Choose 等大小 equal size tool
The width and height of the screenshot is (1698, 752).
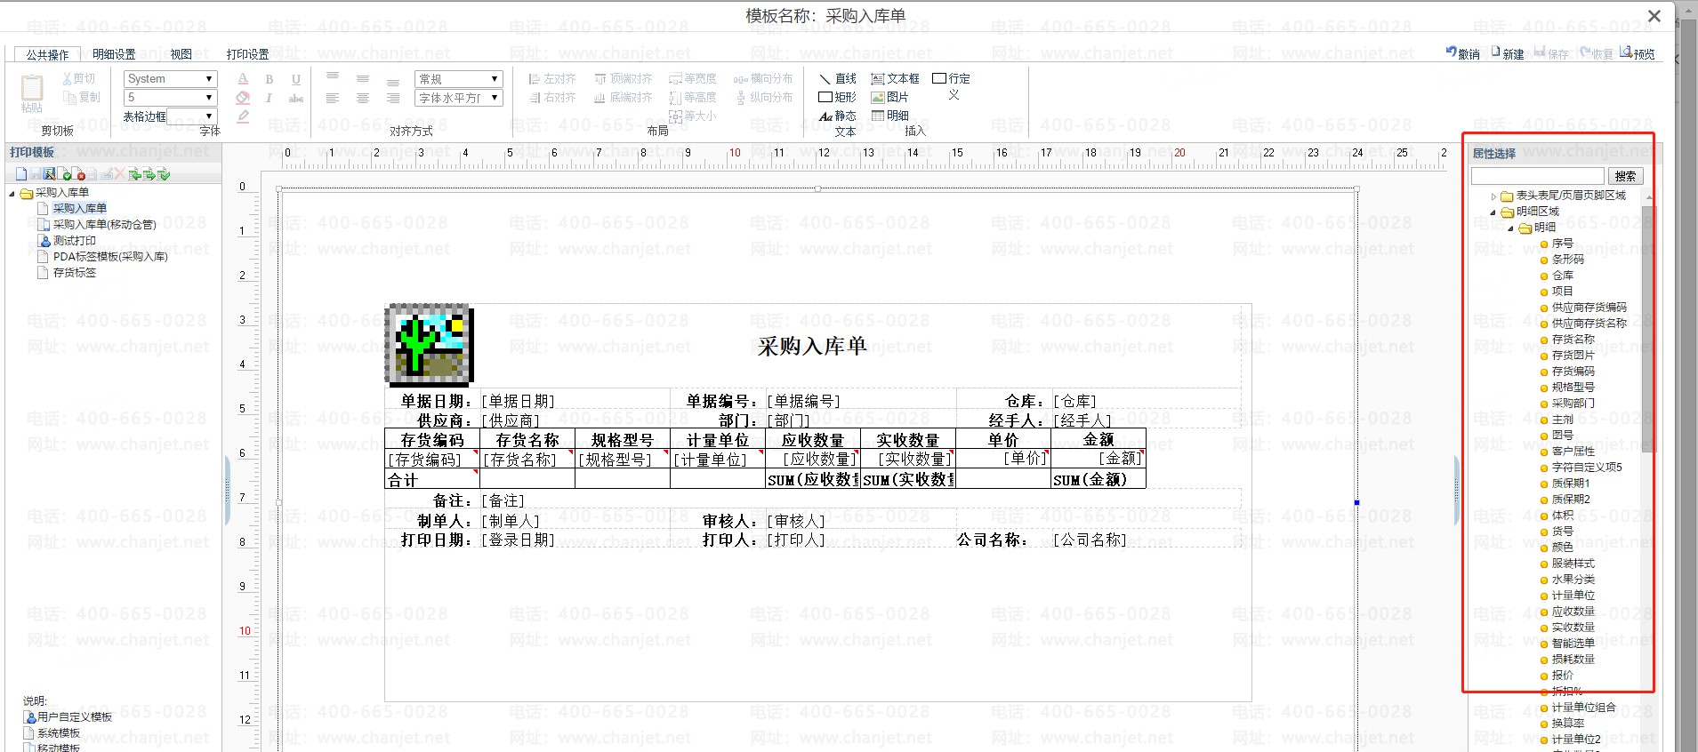point(693,116)
